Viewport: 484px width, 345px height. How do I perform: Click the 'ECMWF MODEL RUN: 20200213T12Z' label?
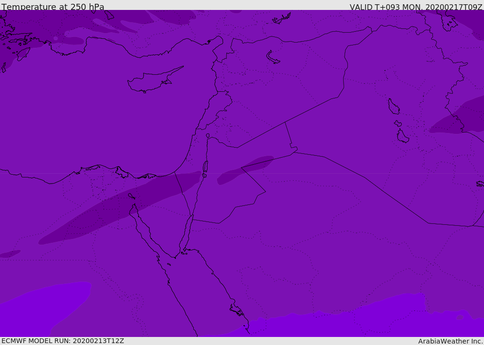63,341
